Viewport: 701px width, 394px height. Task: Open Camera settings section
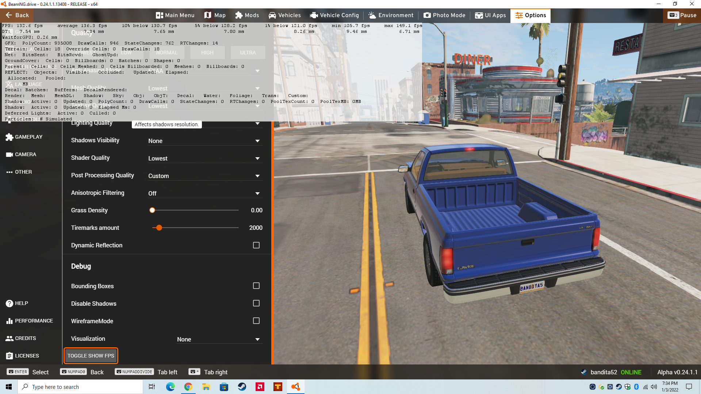pos(21,154)
